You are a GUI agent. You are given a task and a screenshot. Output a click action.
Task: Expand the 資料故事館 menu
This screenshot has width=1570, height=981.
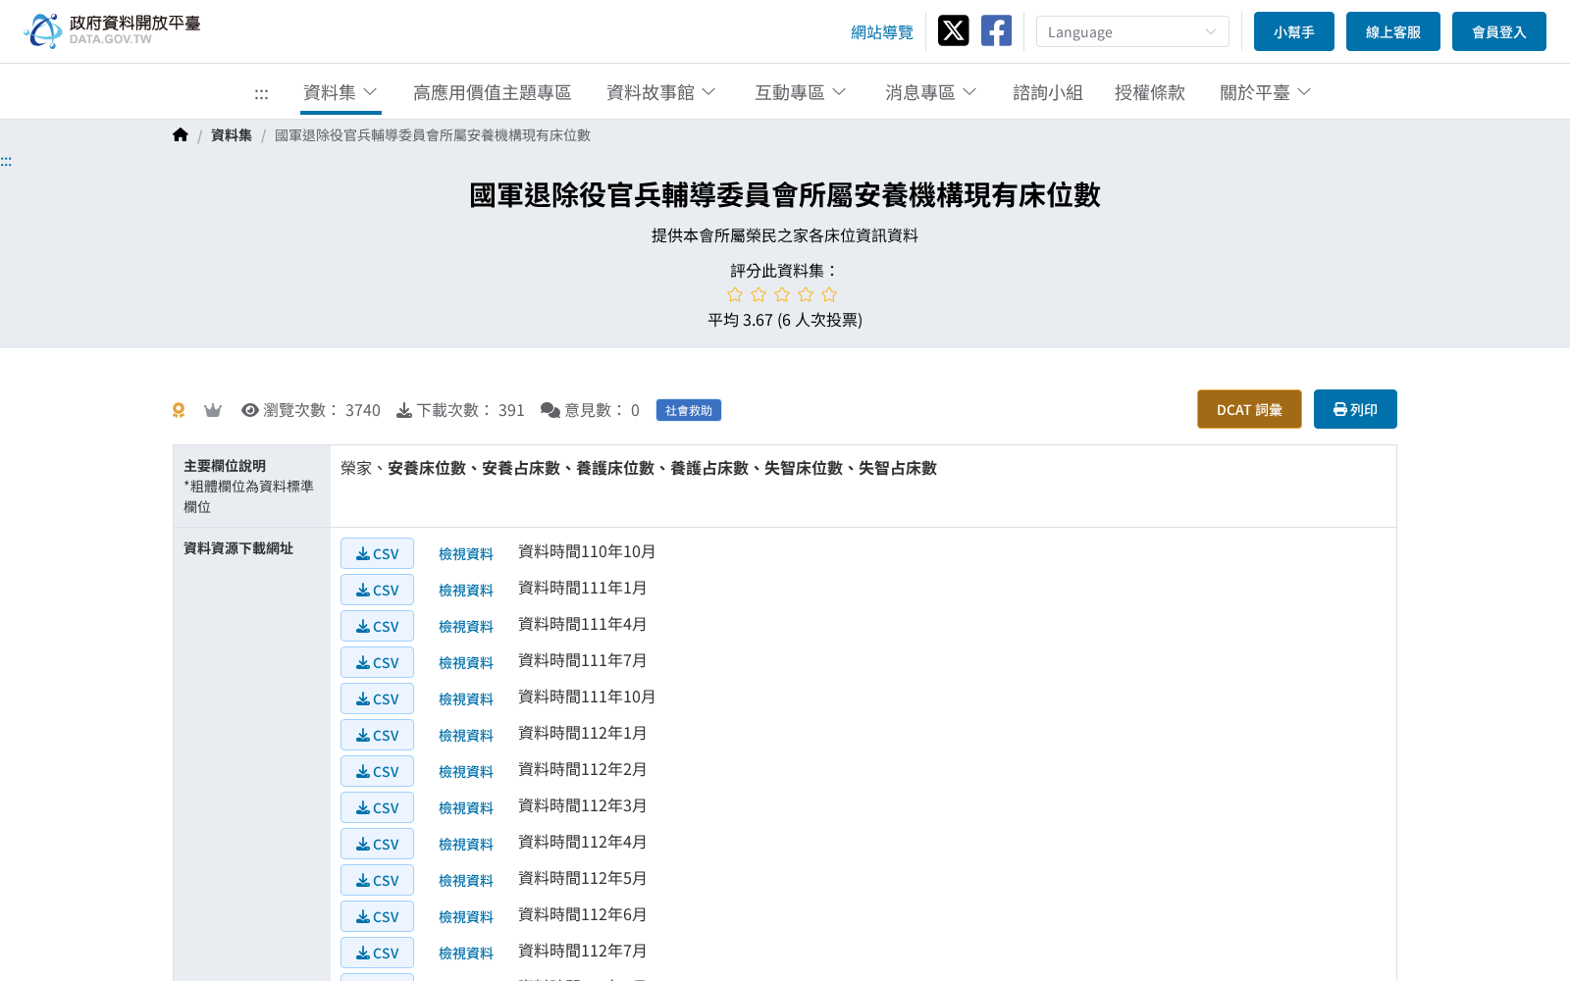660,92
